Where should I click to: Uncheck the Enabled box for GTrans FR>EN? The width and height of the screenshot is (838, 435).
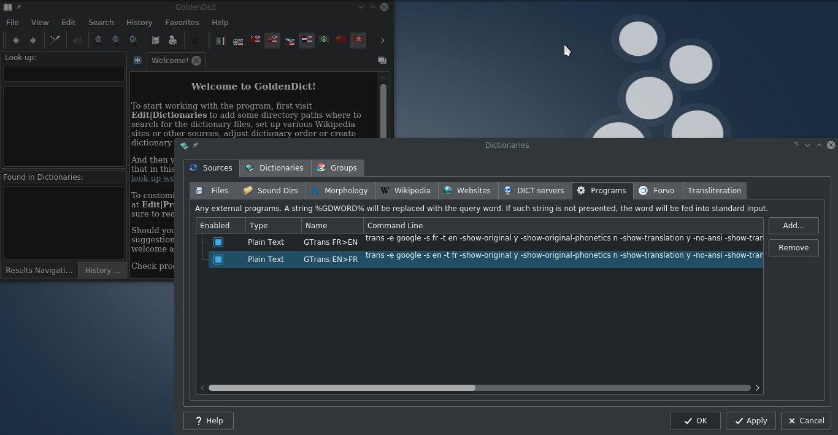(x=218, y=242)
